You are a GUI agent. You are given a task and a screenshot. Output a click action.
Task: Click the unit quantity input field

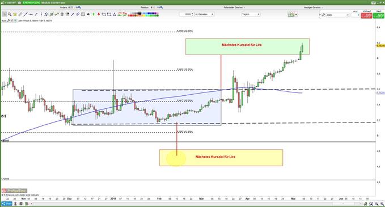pos(185,14)
